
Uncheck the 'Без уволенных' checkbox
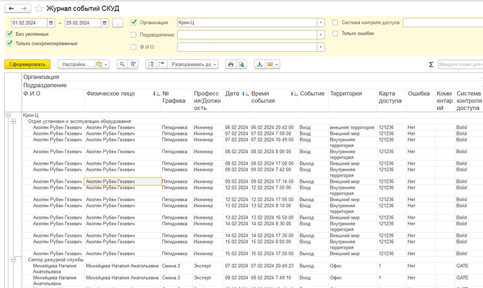pos(10,34)
